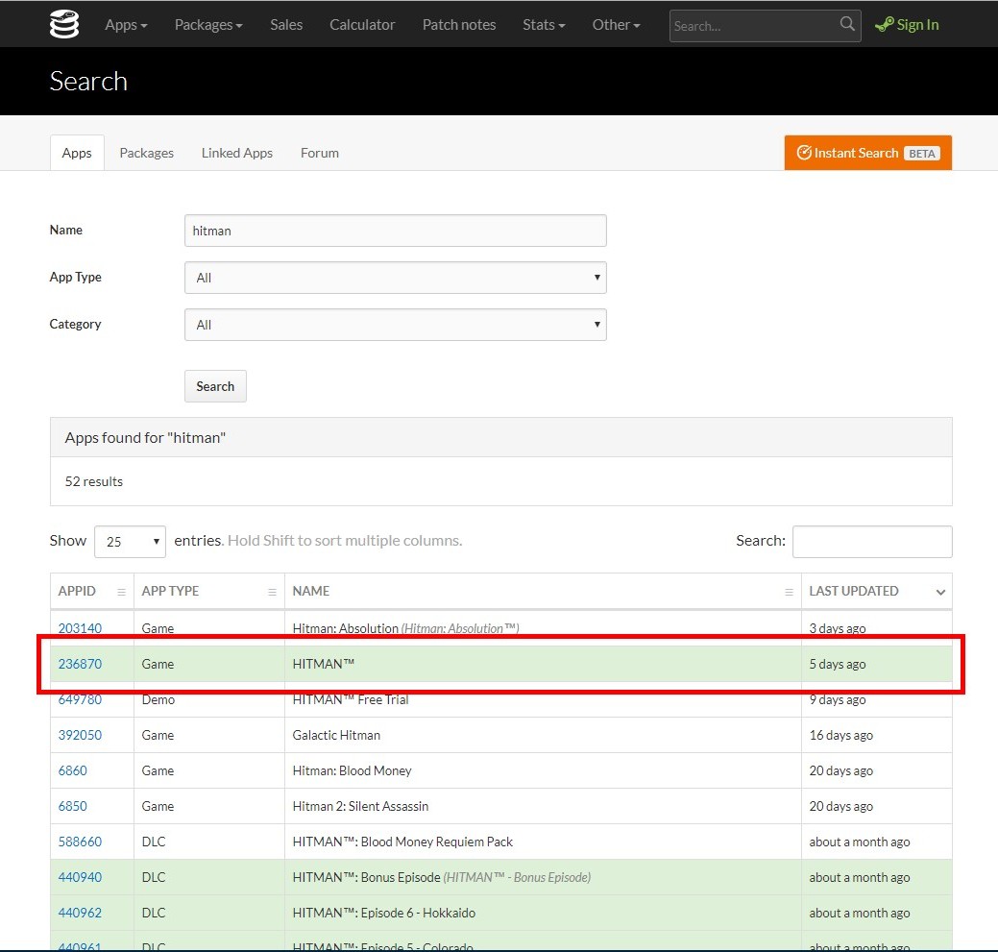This screenshot has width=998, height=952.
Task: Click the magnifier icon in top search box
Action: [846, 25]
